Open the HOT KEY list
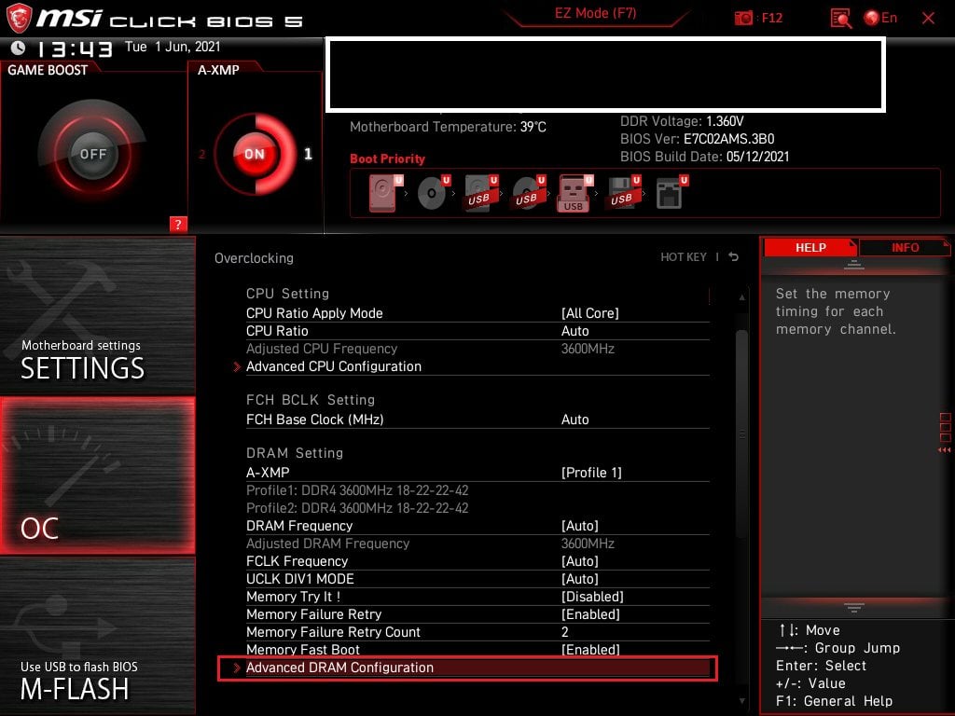The width and height of the screenshot is (955, 716). [684, 257]
